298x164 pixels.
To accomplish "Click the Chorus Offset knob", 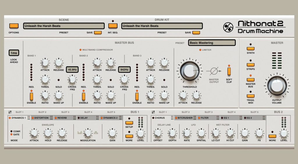I will coord(158,134).
